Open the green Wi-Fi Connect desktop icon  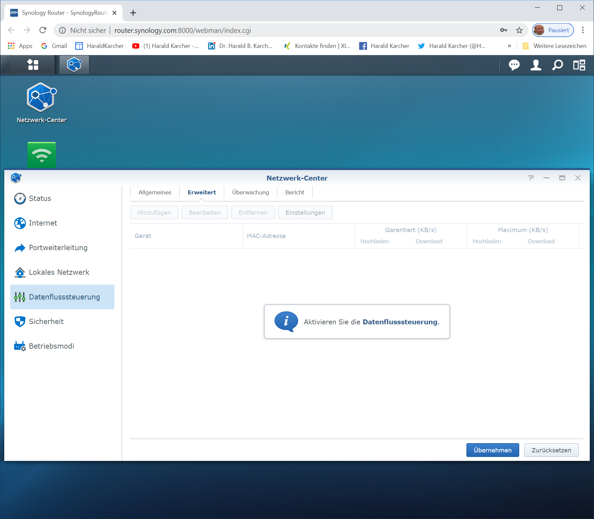42,155
